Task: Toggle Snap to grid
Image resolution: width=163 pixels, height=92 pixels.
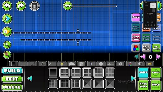Action: pos(156,85)
